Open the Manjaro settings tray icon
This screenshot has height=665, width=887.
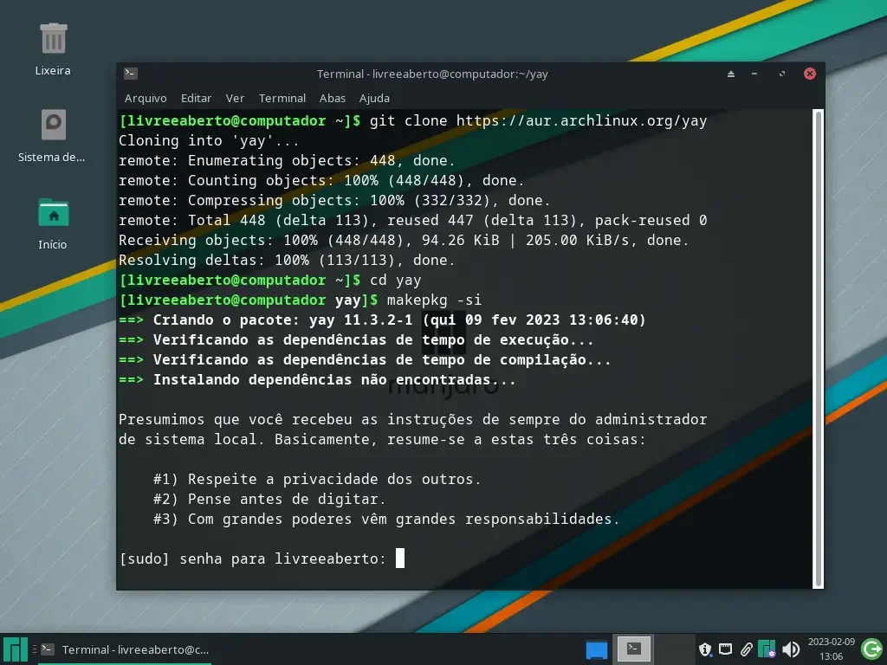click(x=767, y=649)
